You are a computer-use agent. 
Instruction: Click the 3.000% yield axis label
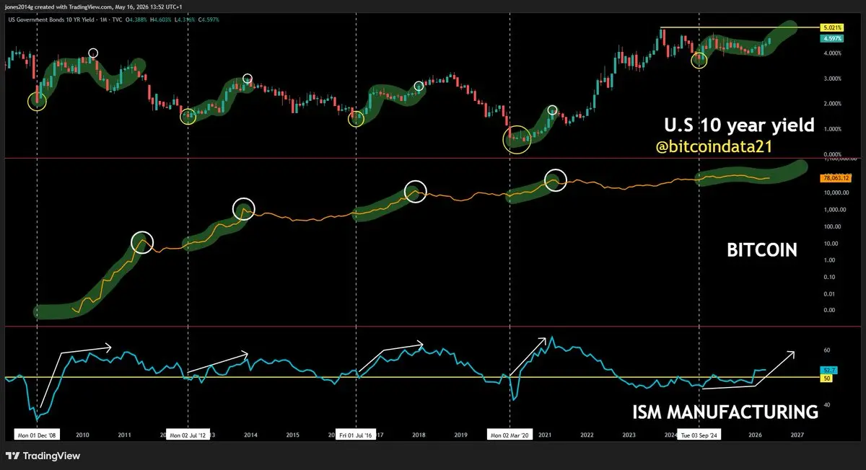point(831,79)
